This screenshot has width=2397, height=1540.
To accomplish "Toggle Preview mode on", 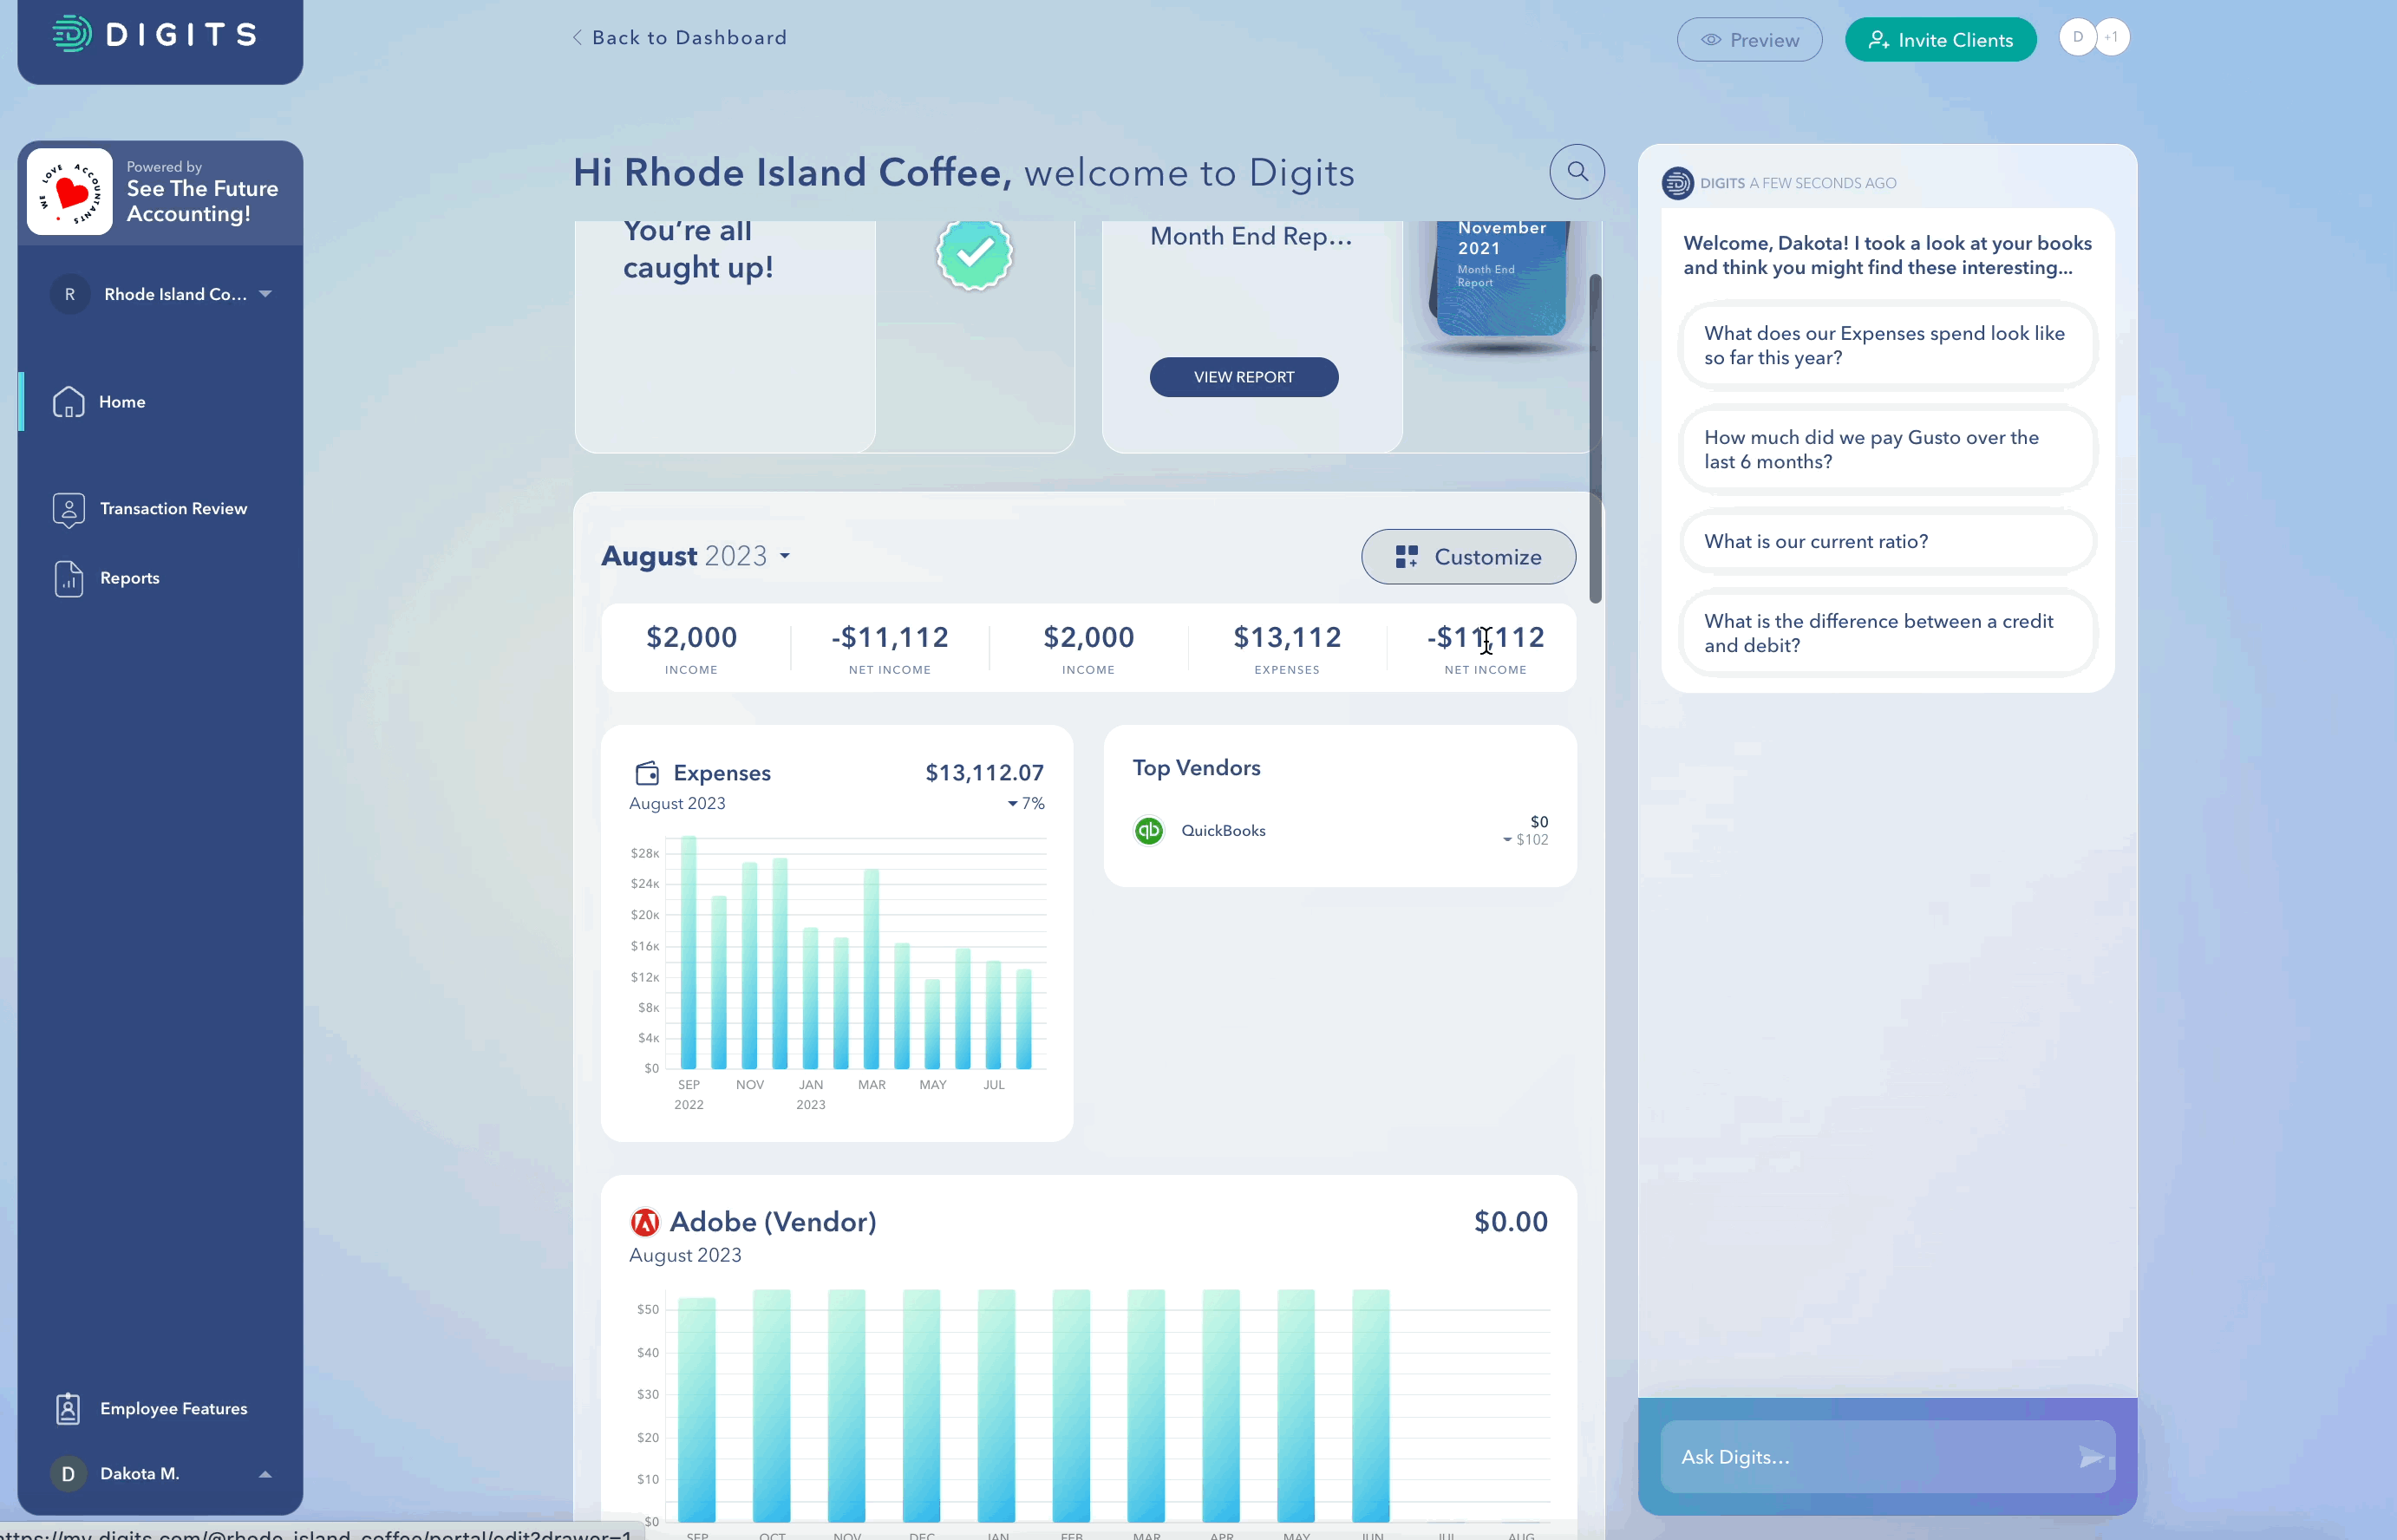I will [x=1749, y=38].
